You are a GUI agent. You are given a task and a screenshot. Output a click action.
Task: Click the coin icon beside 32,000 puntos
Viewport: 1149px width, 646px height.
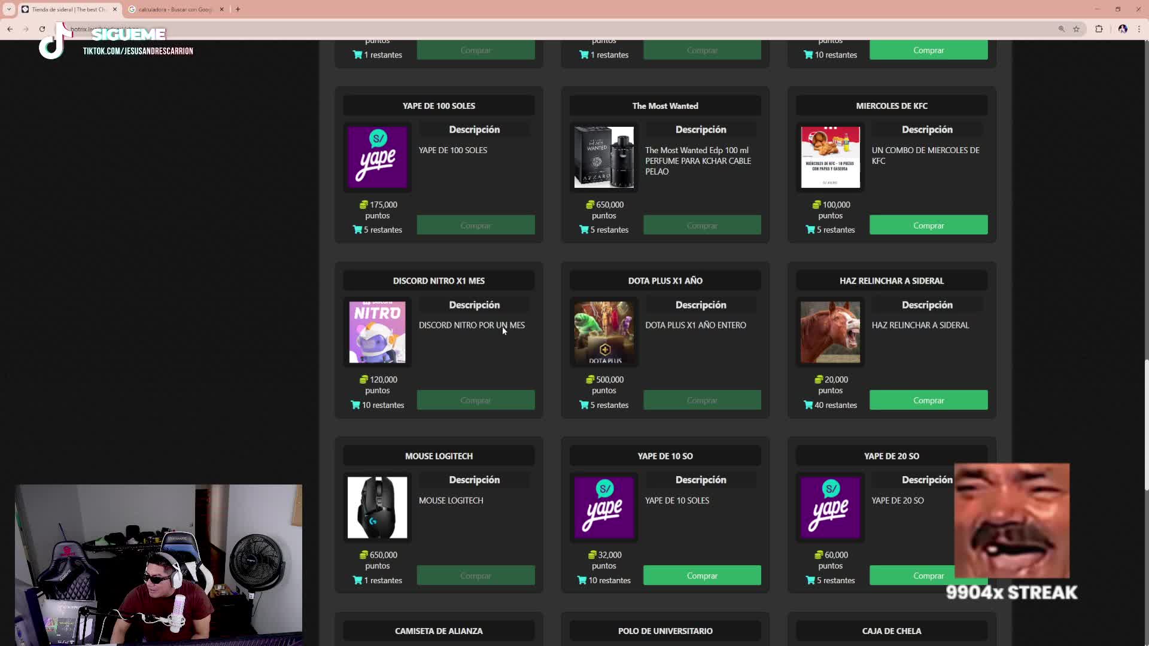coord(592,555)
